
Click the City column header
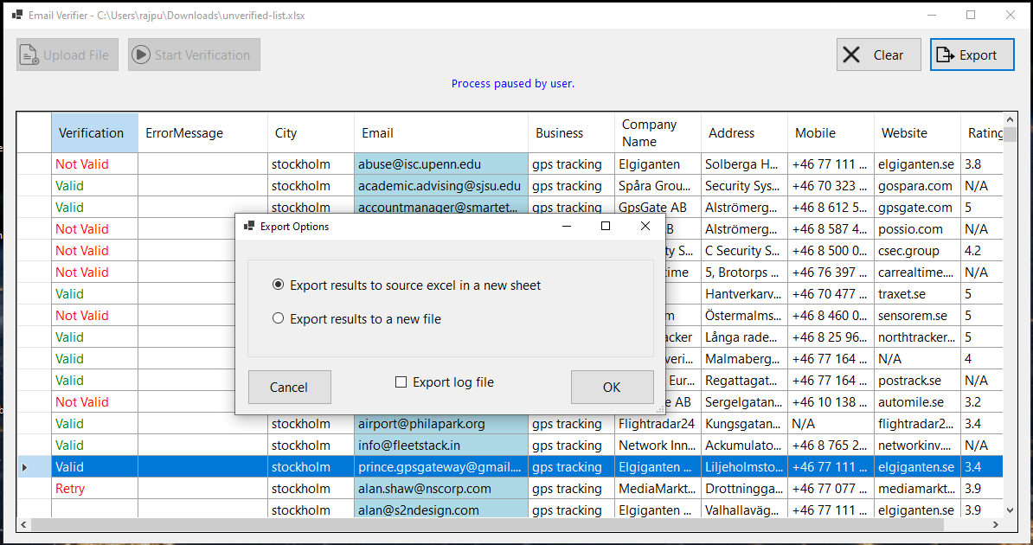tap(311, 133)
